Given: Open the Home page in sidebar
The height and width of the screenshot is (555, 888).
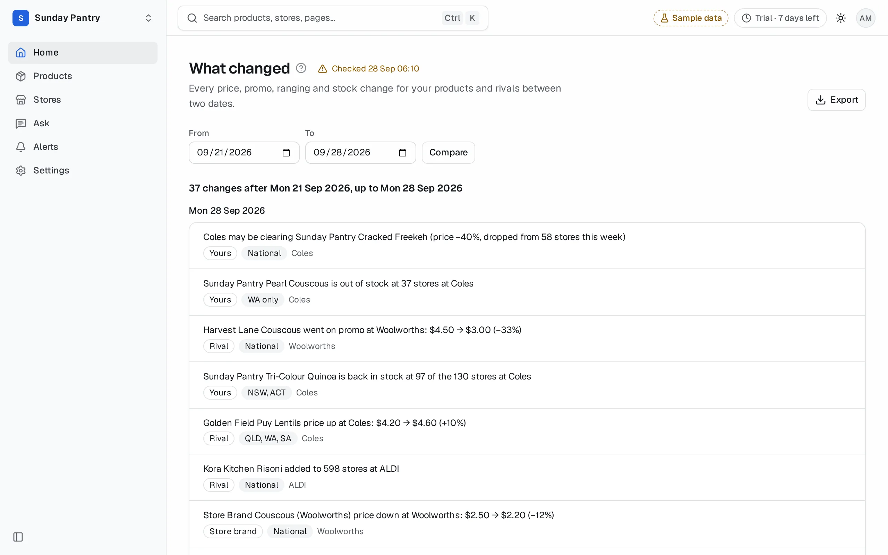Looking at the screenshot, I should click(x=83, y=52).
